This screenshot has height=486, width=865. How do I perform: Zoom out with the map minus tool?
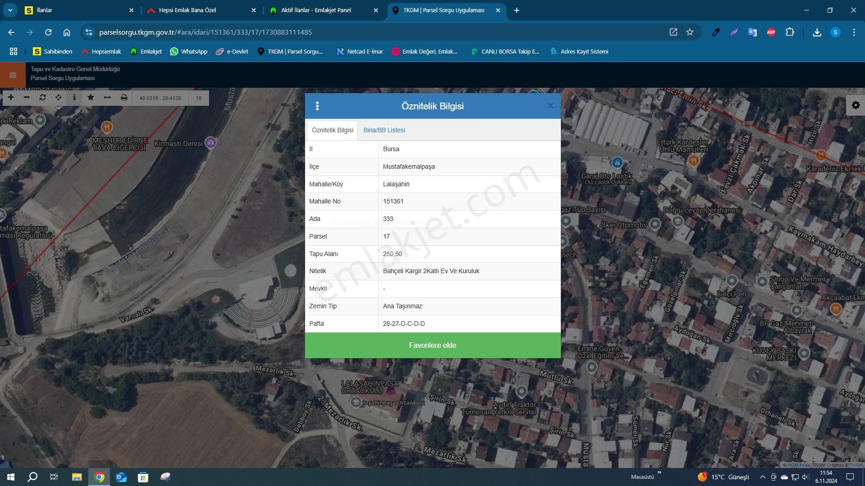pyautogui.click(x=27, y=98)
